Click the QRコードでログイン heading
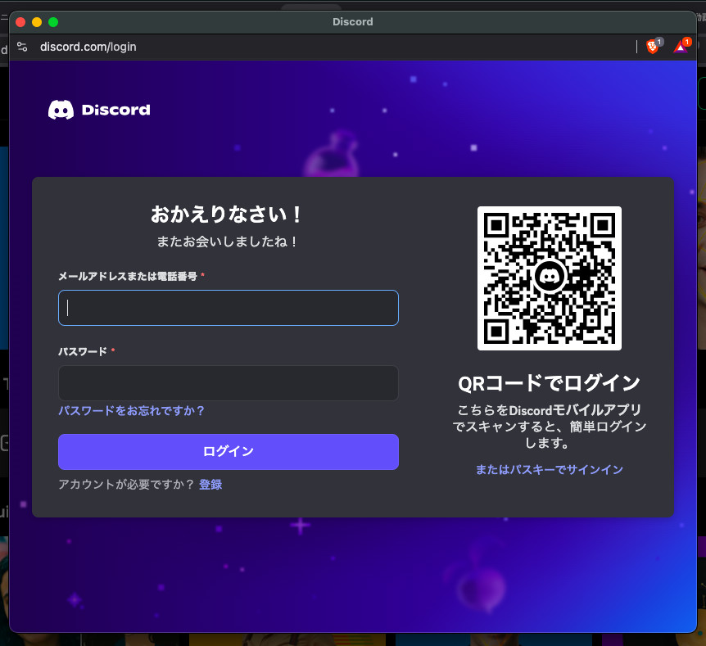The image size is (706, 646). [550, 383]
